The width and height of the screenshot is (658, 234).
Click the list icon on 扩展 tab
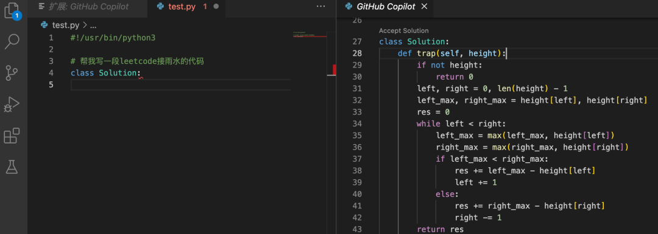click(41, 6)
